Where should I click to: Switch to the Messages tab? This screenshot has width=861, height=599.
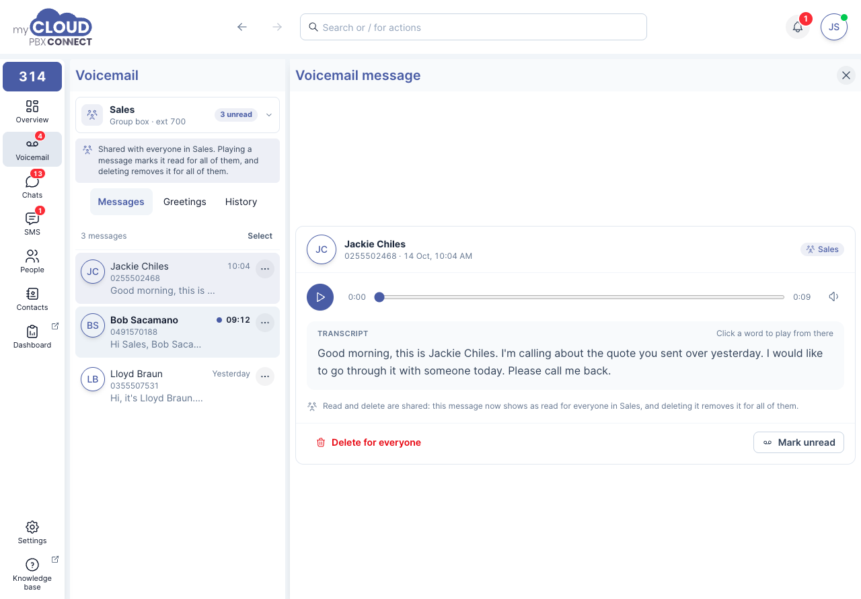tap(121, 202)
